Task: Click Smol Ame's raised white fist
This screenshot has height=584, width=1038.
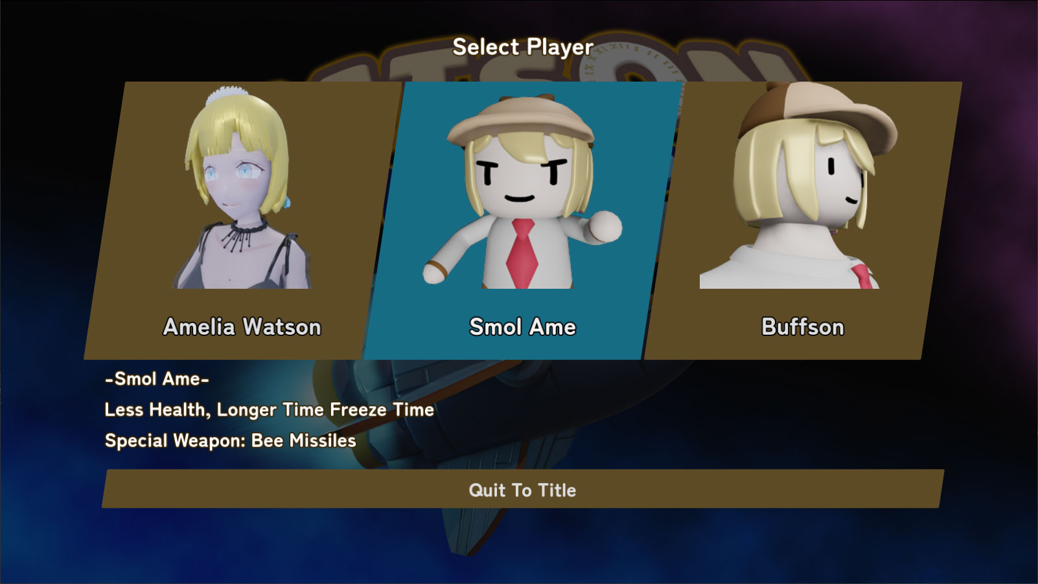Action: coord(603,227)
